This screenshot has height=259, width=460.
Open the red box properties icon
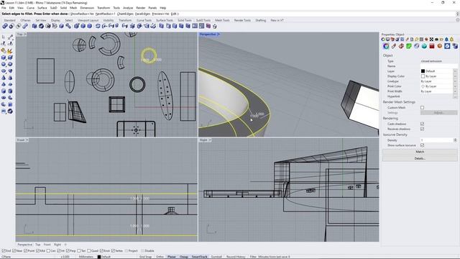[x=432, y=46]
